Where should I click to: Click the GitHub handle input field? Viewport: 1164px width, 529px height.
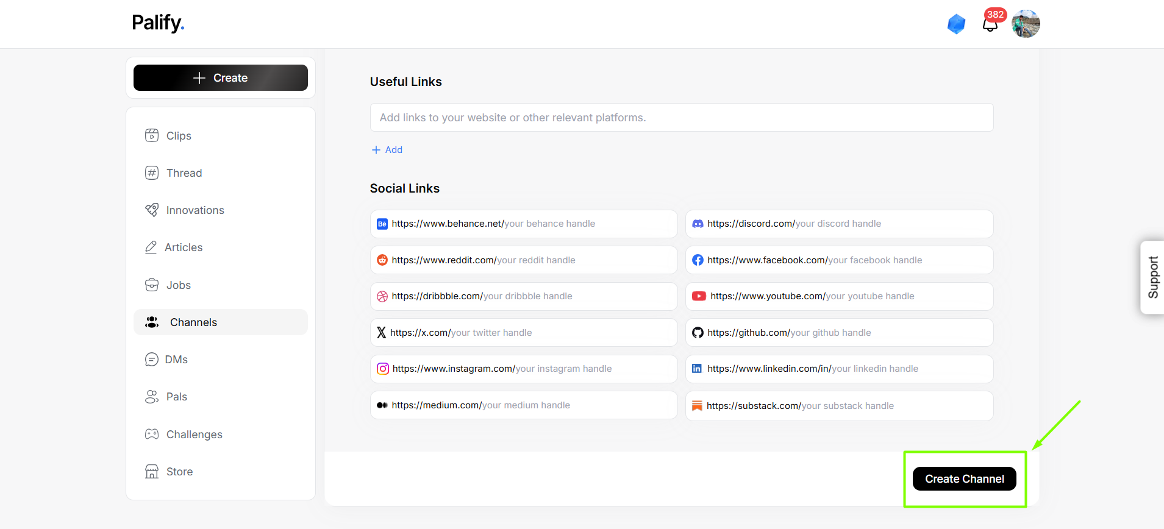coord(840,333)
